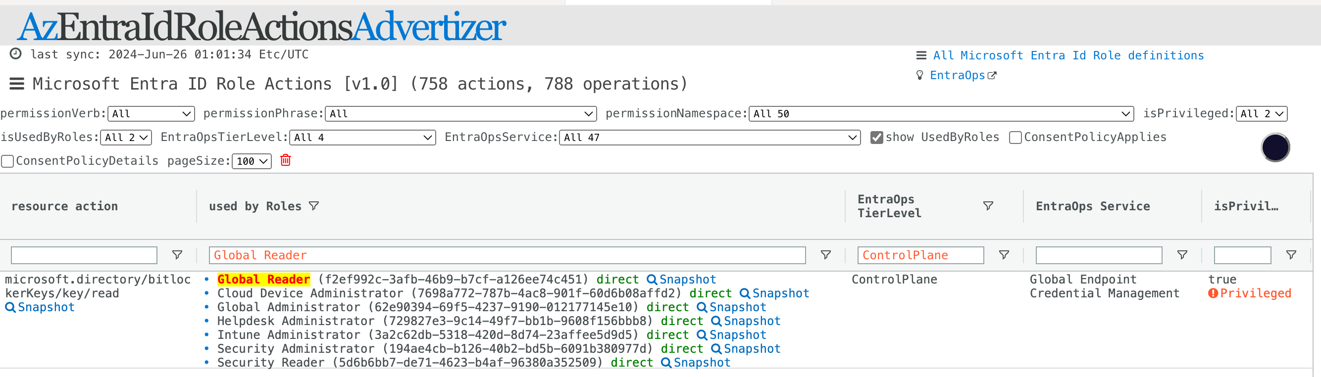This screenshot has width=1321, height=377.
Task: Open All Microsoft Entra Id Role definitions link
Action: (1068, 55)
